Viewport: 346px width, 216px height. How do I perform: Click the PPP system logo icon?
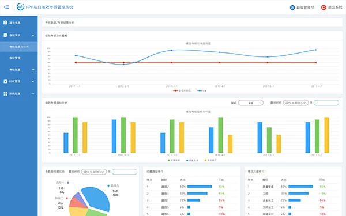click(20, 7)
